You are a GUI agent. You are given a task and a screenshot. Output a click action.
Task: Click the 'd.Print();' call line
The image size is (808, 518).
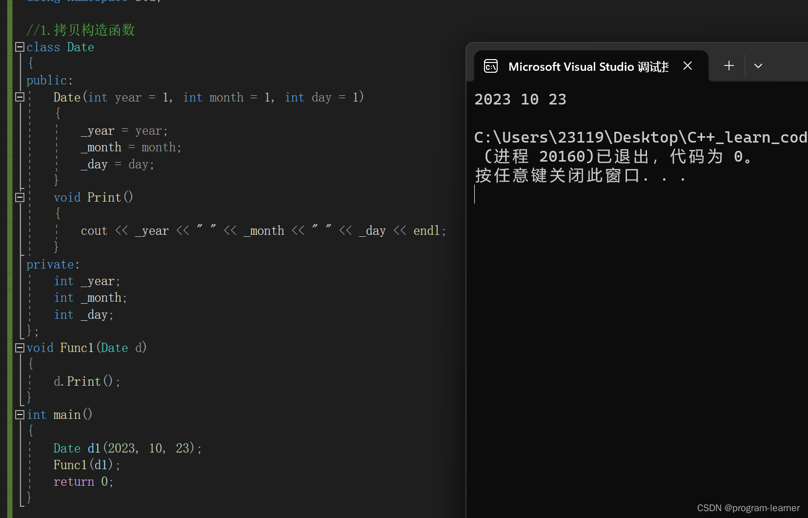coord(87,381)
